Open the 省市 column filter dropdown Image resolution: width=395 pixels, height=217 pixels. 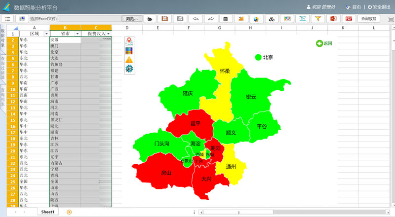click(x=78, y=34)
